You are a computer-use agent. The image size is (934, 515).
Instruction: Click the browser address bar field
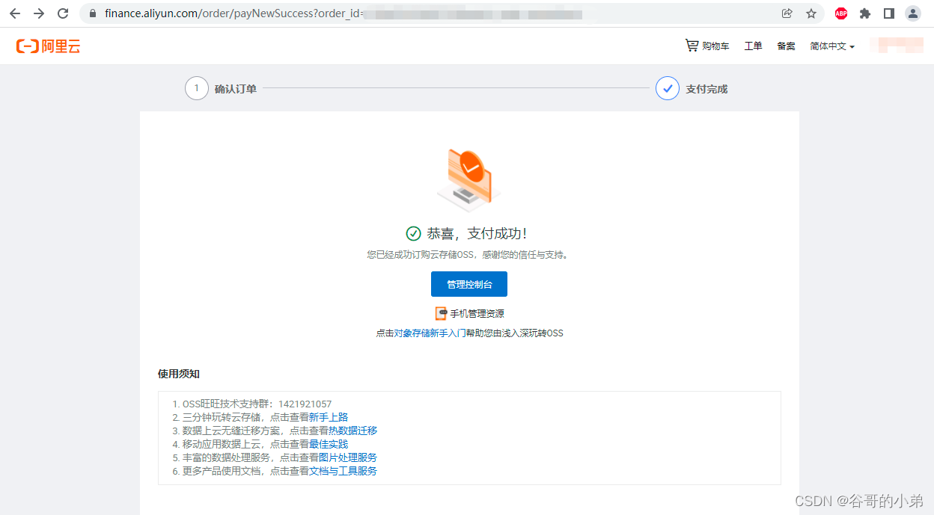pos(299,13)
